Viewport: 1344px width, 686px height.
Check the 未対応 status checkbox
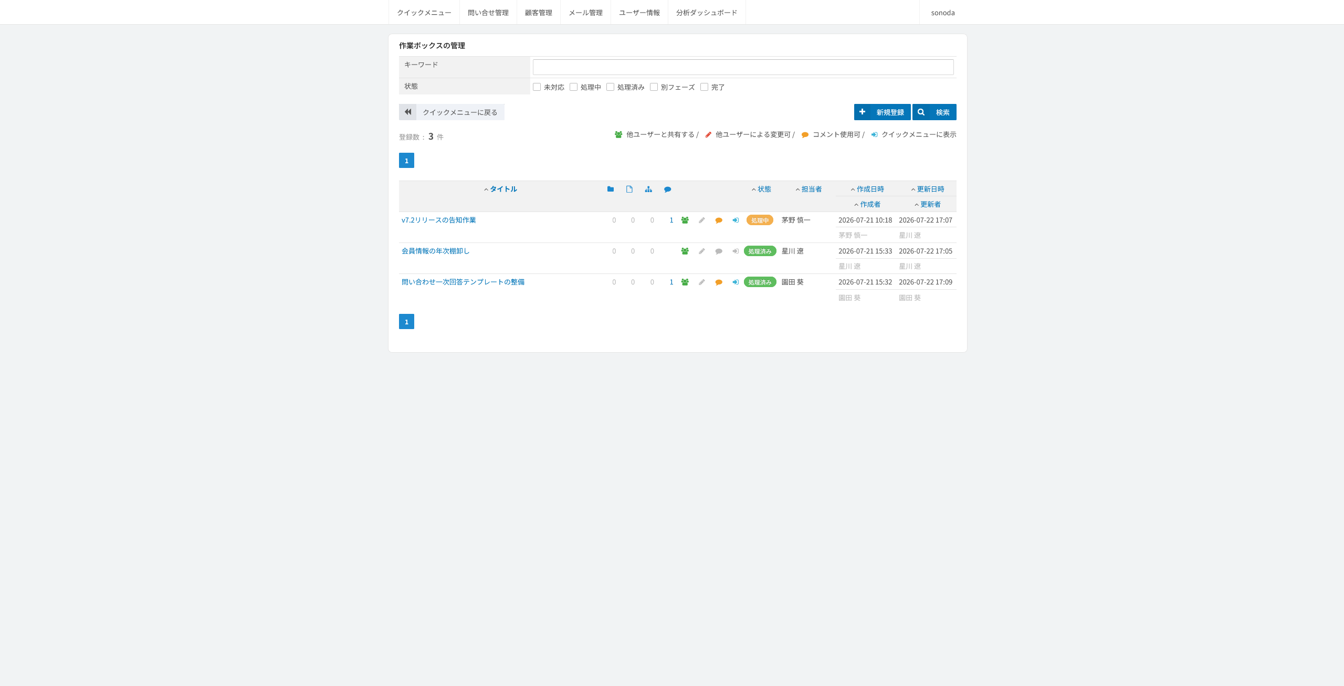[537, 87]
